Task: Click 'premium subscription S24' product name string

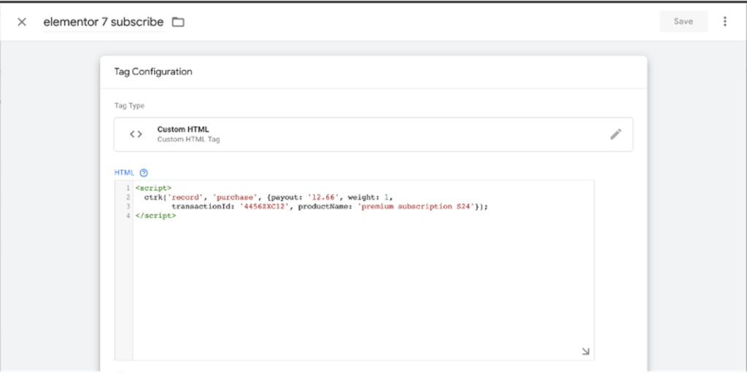Action: point(417,206)
